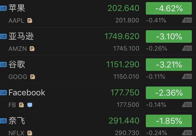Open the note icon beside AMZN
196x136 pixels.
pyautogui.click(x=32, y=49)
